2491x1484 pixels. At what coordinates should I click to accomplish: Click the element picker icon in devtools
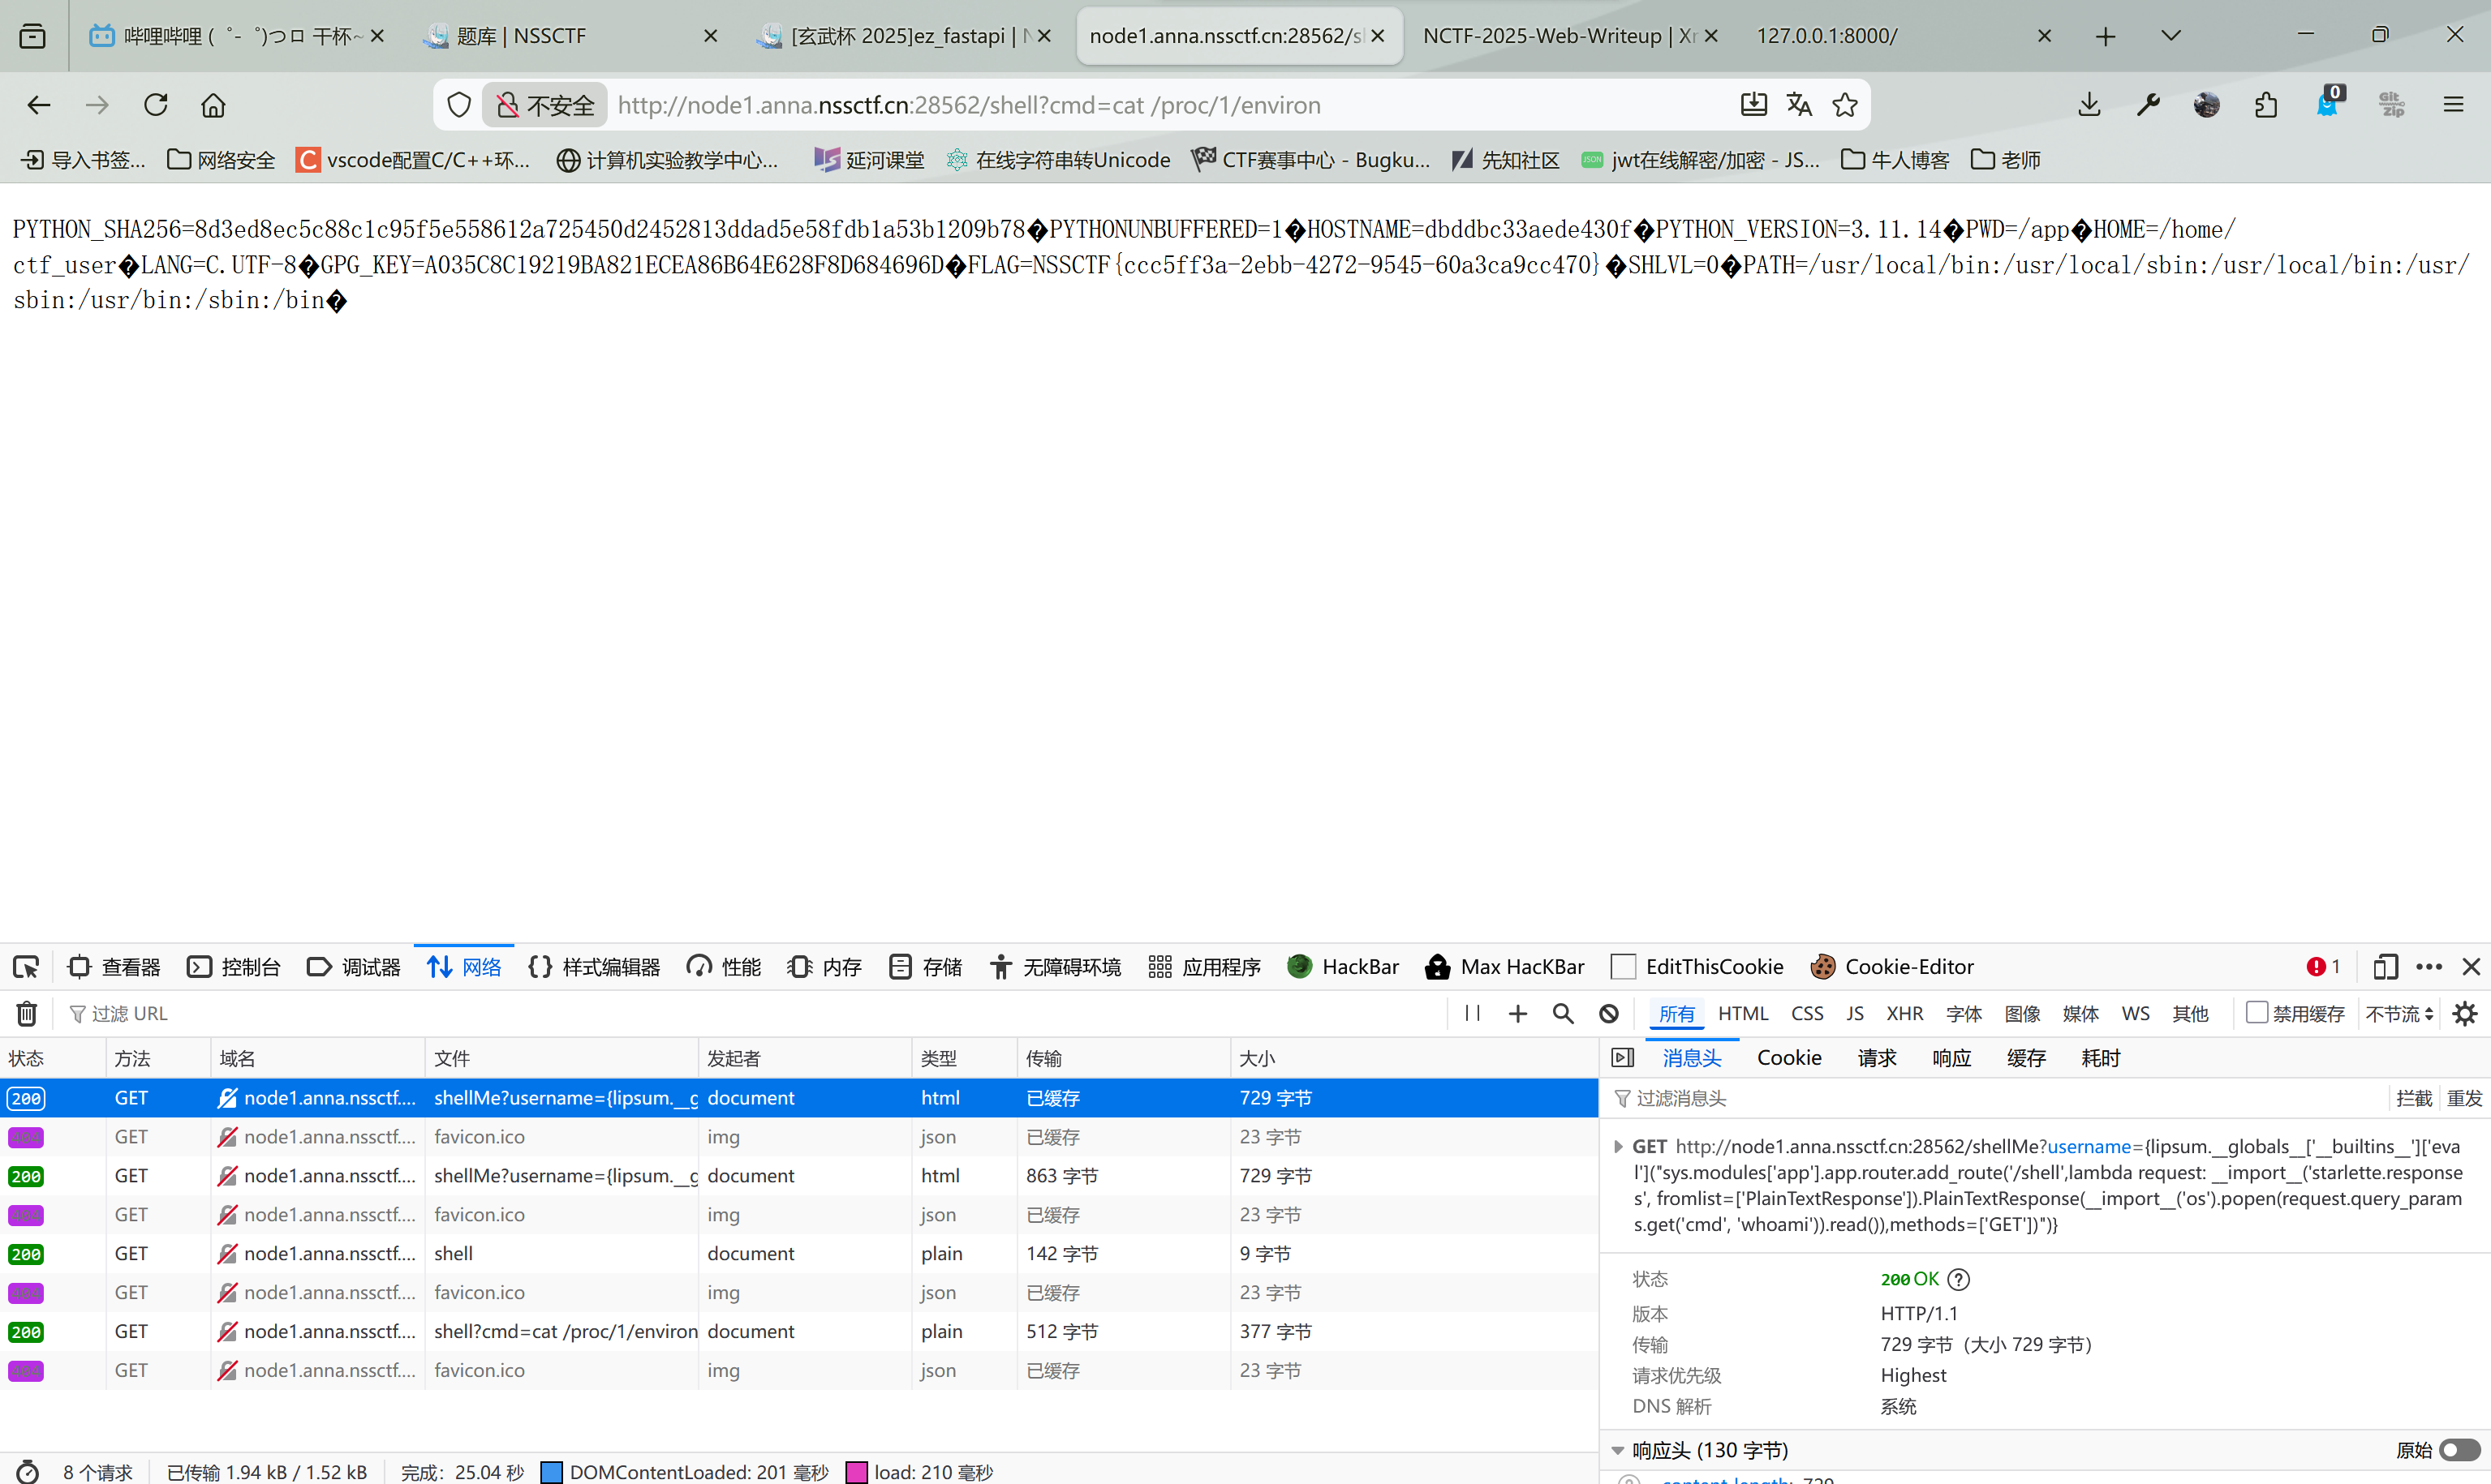(26, 967)
